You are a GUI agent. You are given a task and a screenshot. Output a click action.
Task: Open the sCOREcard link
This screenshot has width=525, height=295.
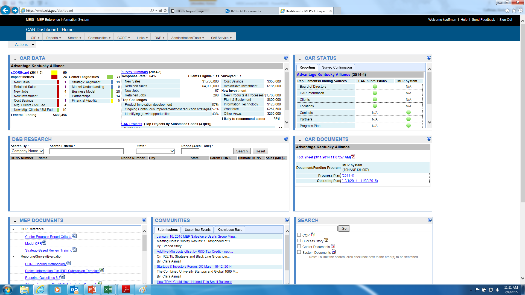tap(20, 72)
